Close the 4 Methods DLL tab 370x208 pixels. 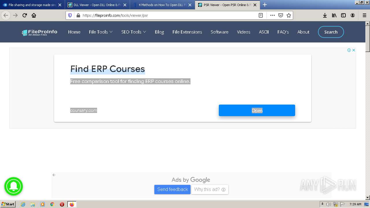click(190, 5)
